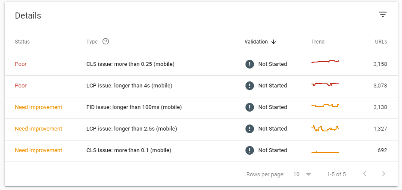Go to previous page of results
Viewport: 402px width, 190px height.
point(365,174)
